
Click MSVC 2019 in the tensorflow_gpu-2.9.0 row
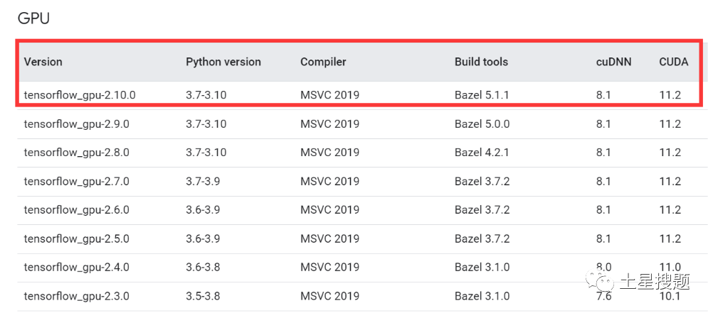click(329, 123)
